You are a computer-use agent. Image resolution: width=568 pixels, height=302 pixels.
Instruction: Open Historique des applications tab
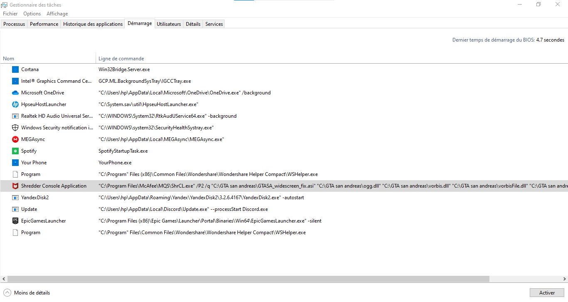click(93, 24)
